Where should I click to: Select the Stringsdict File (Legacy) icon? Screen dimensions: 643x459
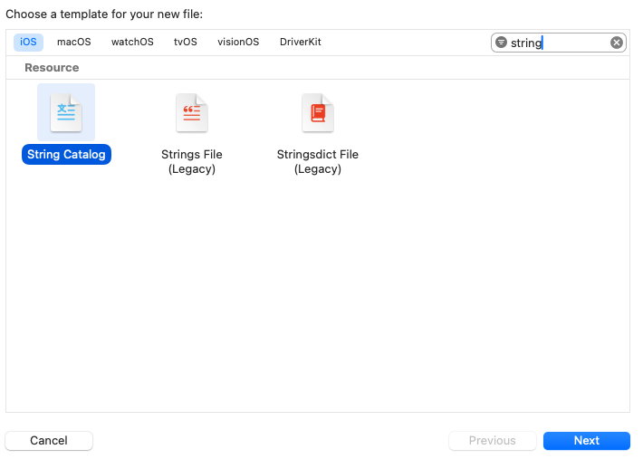(x=318, y=112)
